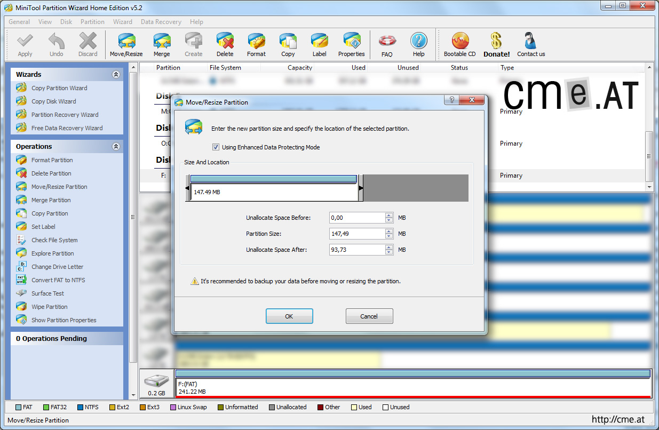The height and width of the screenshot is (430, 659).
Task: Open Properties from the toolbar
Action: [x=352, y=44]
